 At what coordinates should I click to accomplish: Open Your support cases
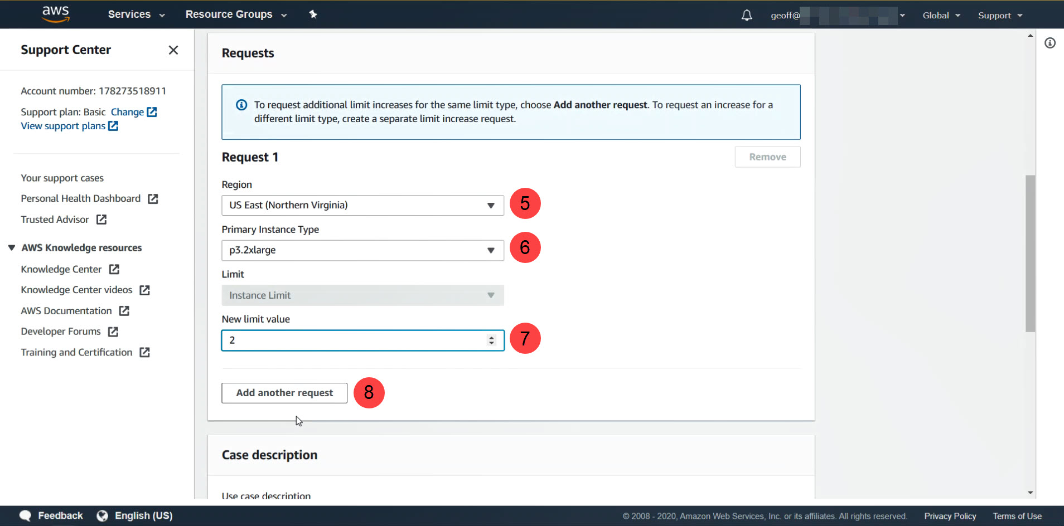point(62,178)
